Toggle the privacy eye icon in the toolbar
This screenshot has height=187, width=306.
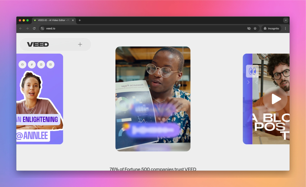tap(249, 28)
